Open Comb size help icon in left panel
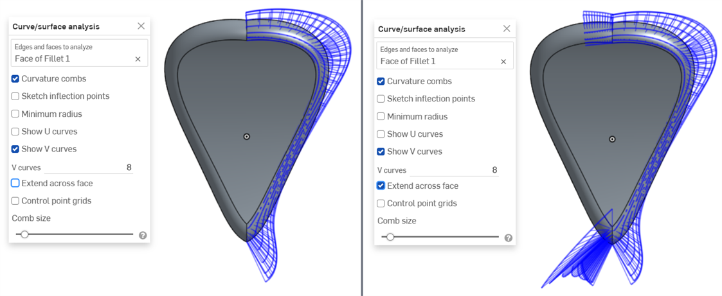This screenshot has height=296, width=722. (x=143, y=236)
